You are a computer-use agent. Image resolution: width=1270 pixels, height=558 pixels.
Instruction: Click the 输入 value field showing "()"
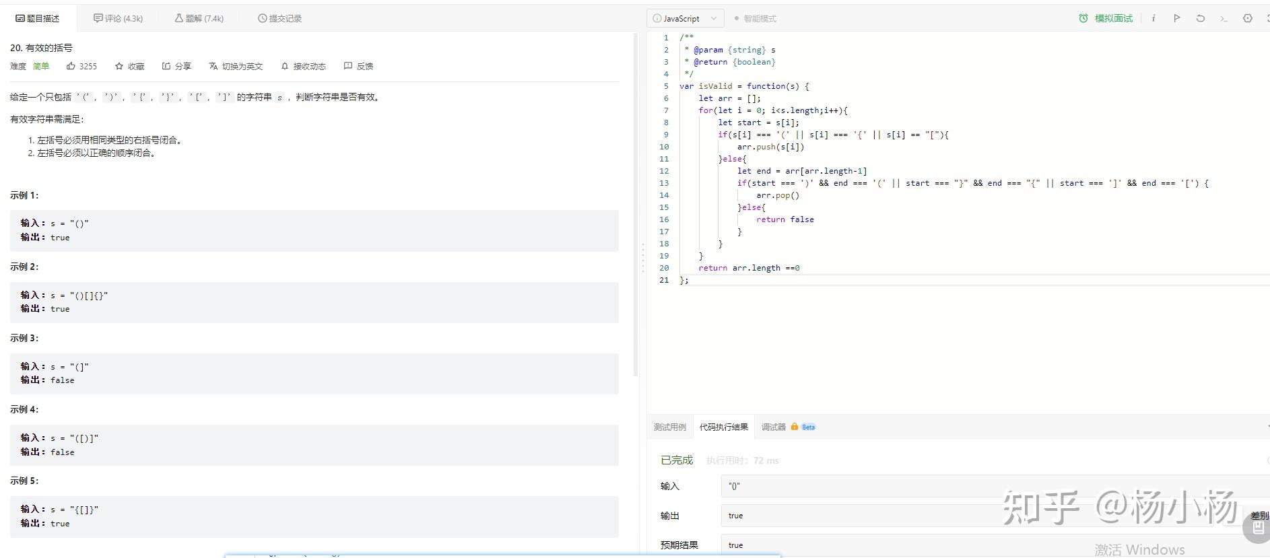click(x=995, y=486)
